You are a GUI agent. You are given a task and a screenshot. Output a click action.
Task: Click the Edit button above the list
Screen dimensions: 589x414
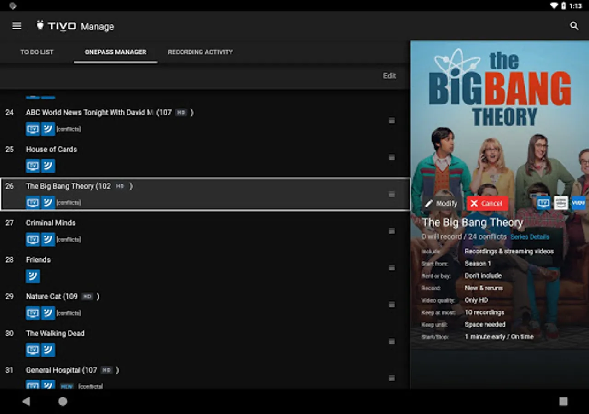click(x=389, y=75)
